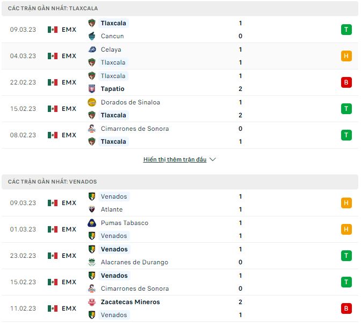
Task: Click the Pumas Tabasco crest icon
Action: [92, 223]
